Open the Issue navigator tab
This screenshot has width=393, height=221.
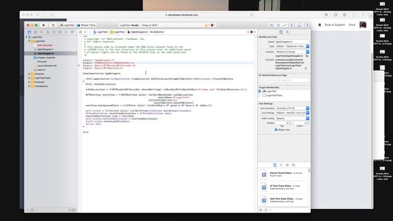coord(48,32)
